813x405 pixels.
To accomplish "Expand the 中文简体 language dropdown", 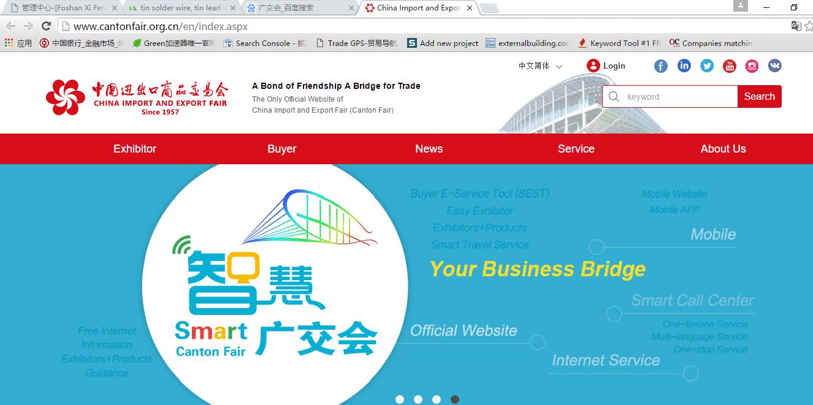I will (540, 66).
